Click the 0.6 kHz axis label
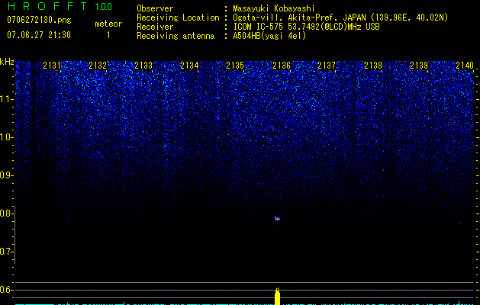The image size is (480, 305). [x=7, y=290]
